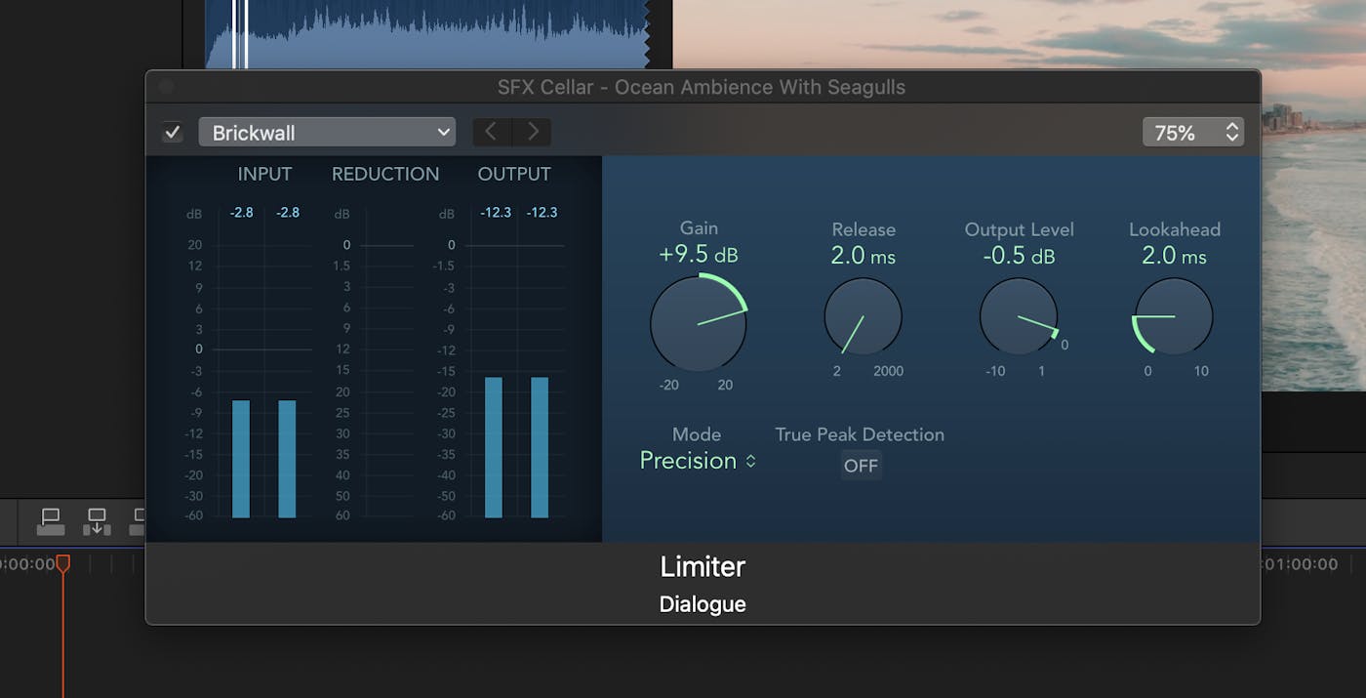Screen dimensions: 1366x698
Task: Go to next preset with right arrow
Action: pyautogui.click(x=532, y=132)
